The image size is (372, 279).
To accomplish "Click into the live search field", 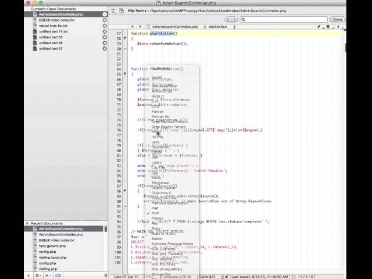I will pyautogui.click(x=284, y=19).
